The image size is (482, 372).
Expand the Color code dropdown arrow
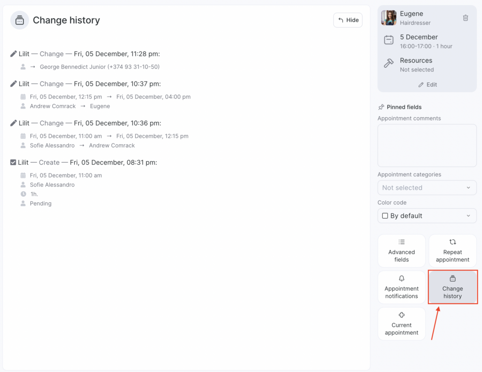[468, 216]
